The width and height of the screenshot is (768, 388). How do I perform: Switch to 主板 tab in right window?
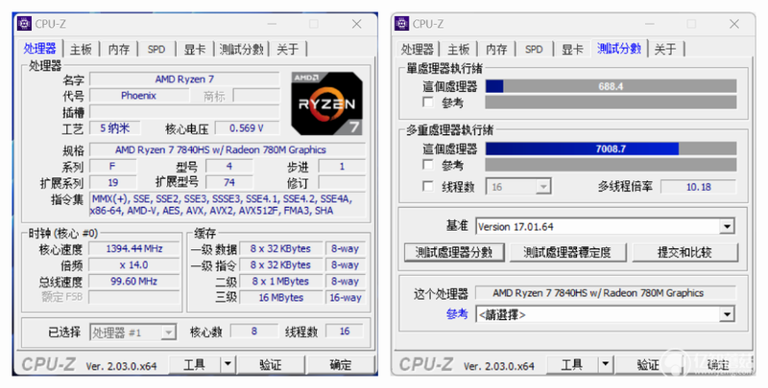tap(459, 50)
